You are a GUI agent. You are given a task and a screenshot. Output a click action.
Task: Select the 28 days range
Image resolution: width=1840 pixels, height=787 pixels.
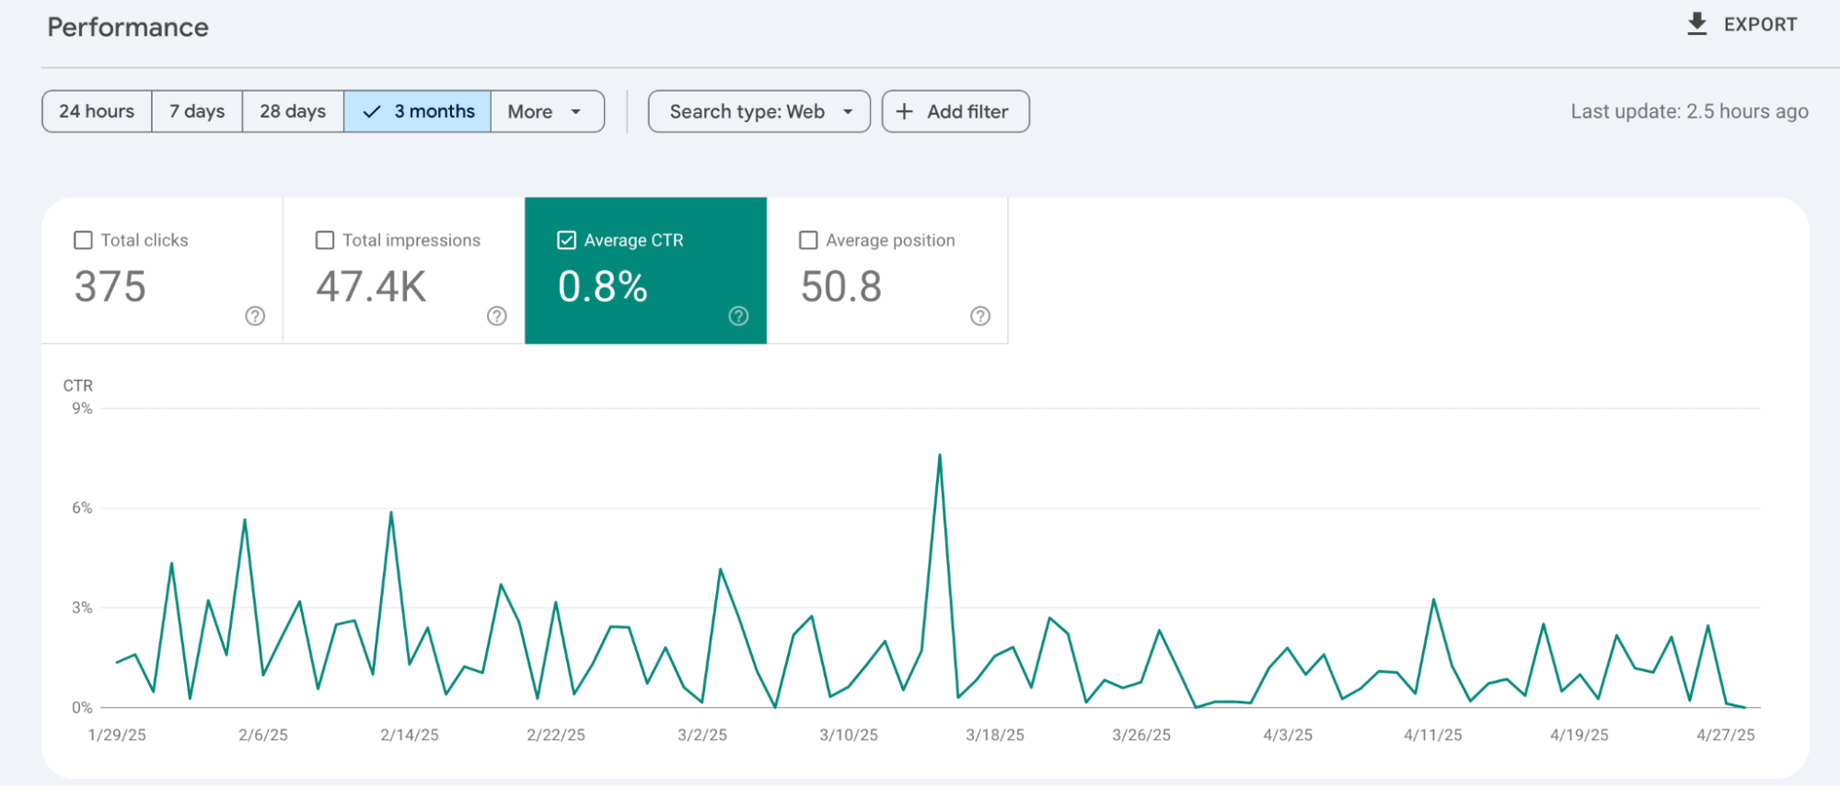coord(293,111)
